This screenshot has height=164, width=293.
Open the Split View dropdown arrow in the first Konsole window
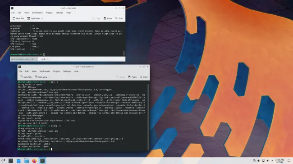[x=42, y=18]
